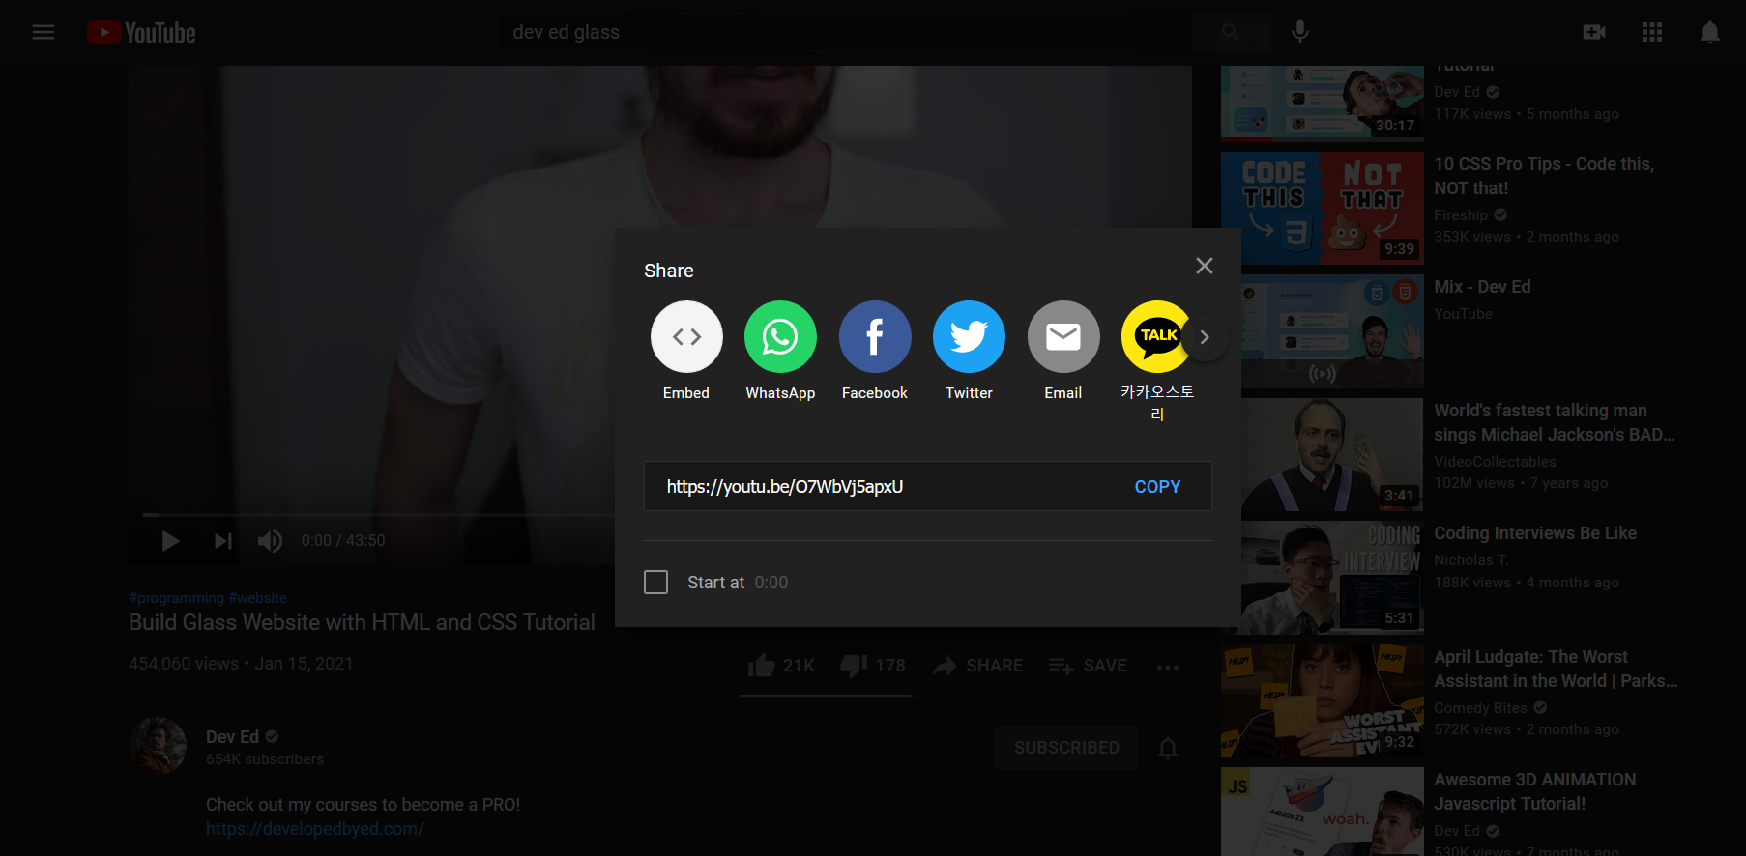Open 'April Ludgate: The Worst Assistant' title
The height and width of the screenshot is (856, 1746).
click(1556, 669)
